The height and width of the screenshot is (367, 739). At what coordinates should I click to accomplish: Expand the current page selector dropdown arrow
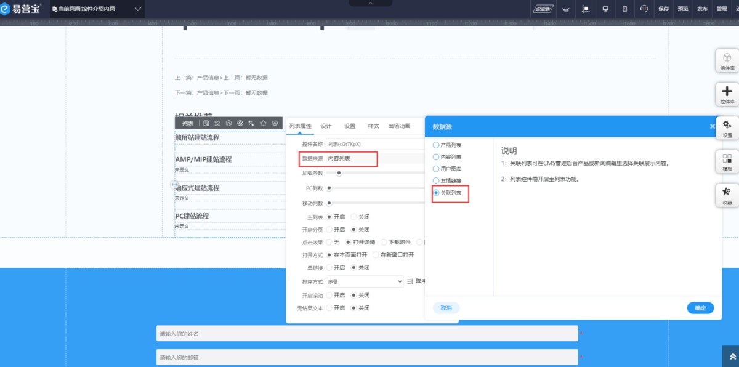pos(137,9)
